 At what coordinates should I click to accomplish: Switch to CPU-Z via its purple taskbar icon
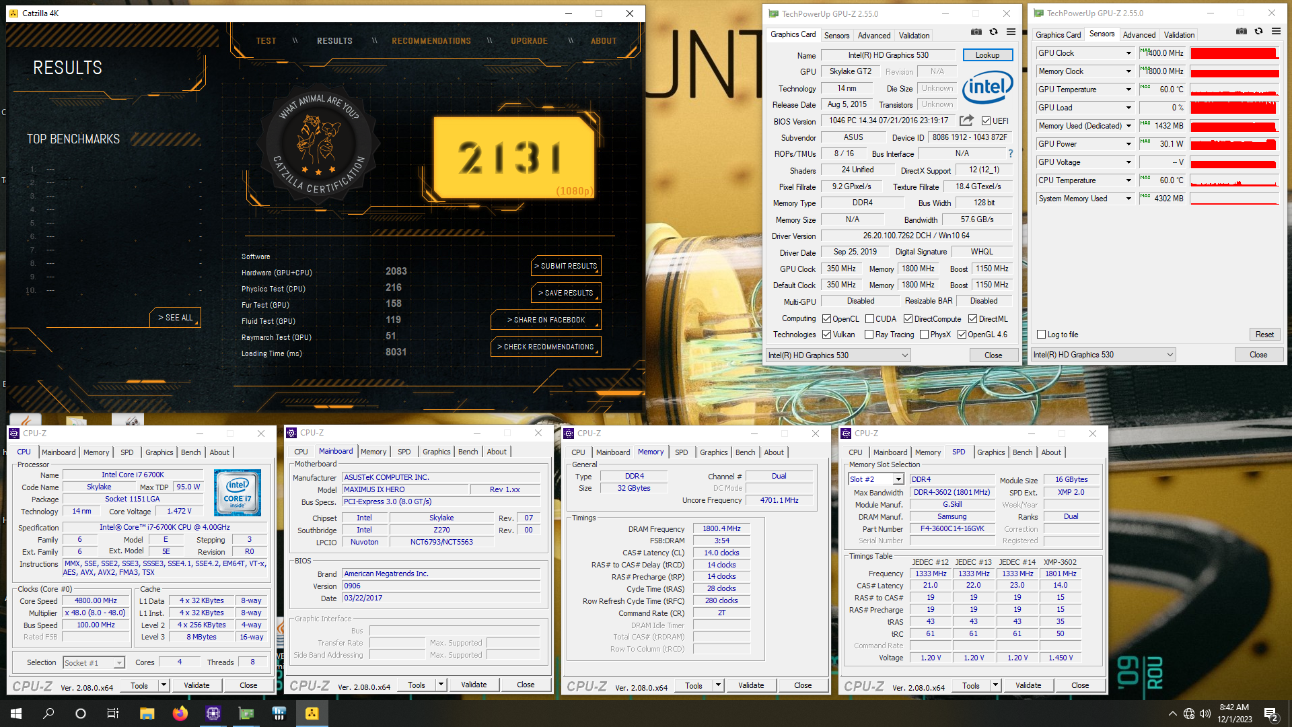point(213,714)
